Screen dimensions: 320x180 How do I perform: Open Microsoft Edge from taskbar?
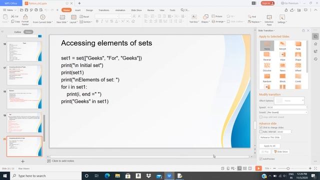coord(107,175)
